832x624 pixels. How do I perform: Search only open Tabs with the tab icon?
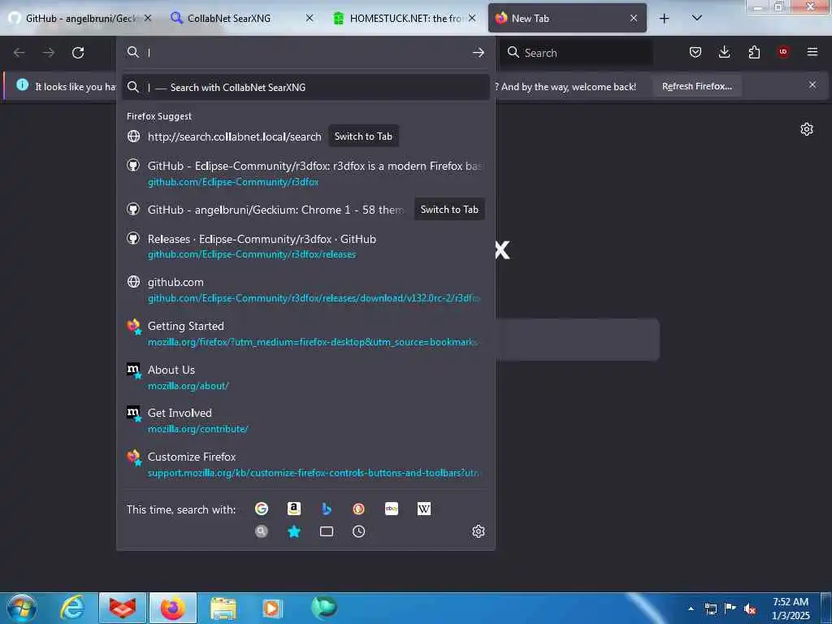pos(327,531)
